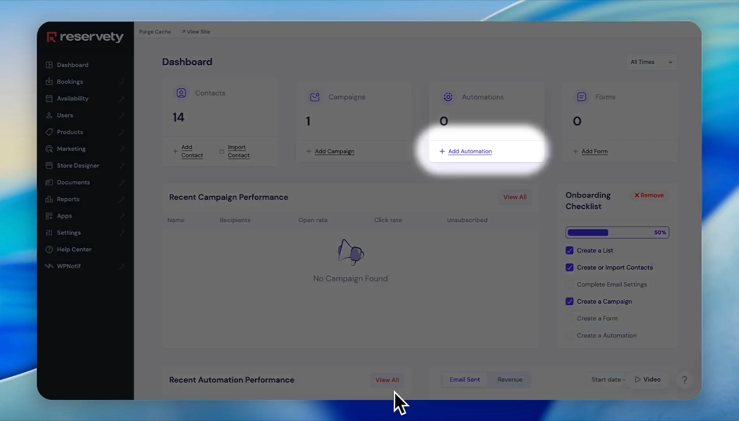
Task: Click View All for Recent Automation Performance
Action: (x=387, y=380)
